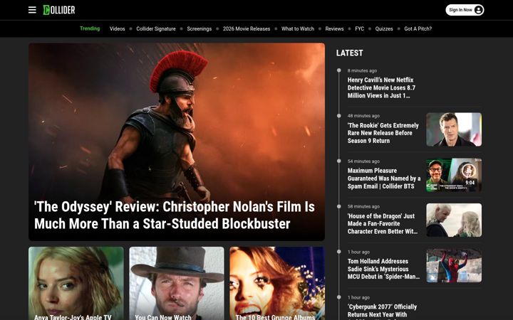This screenshot has width=513, height=320.
Task: Click Got A Pitch? link
Action: click(x=418, y=28)
